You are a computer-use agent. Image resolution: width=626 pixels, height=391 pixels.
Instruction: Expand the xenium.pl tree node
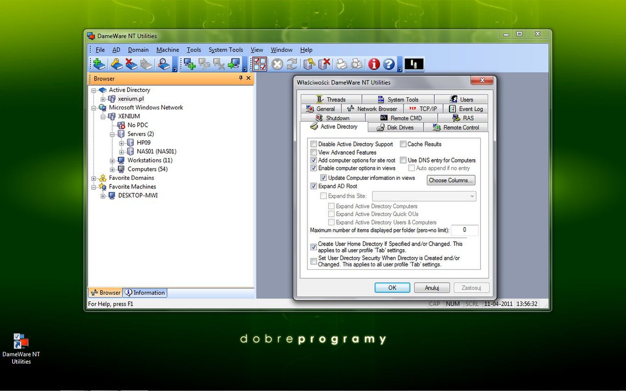(103, 99)
